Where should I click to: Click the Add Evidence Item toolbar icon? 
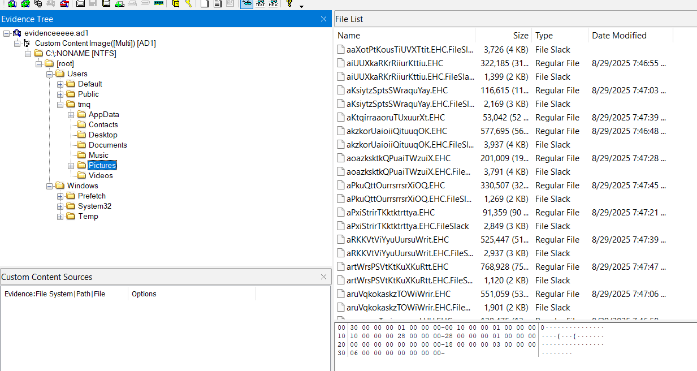(11, 3)
